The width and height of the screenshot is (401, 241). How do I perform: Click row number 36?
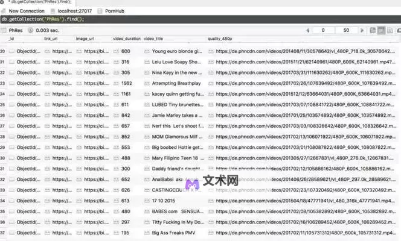[x=2, y=222]
